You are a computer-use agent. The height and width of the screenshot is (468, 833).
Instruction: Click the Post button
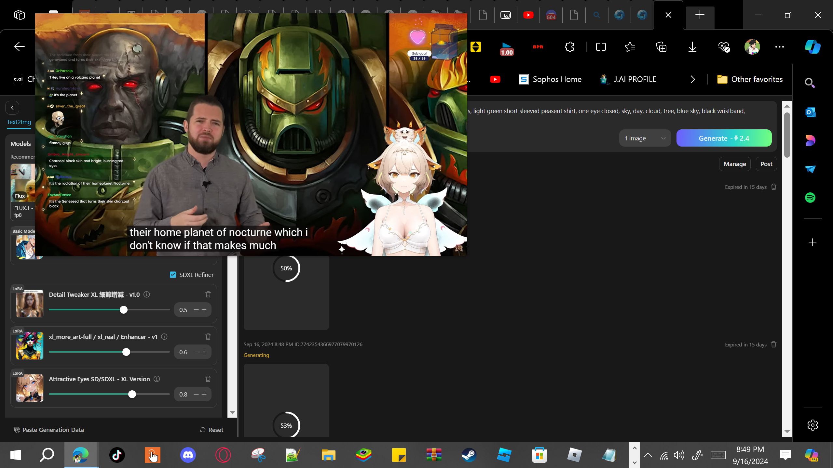(x=766, y=164)
